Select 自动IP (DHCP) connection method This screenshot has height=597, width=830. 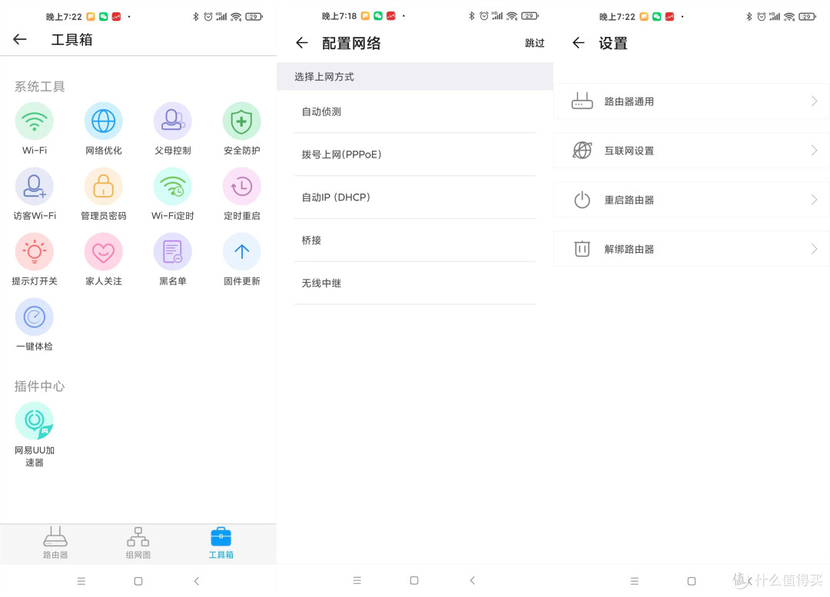click(414, 197)
